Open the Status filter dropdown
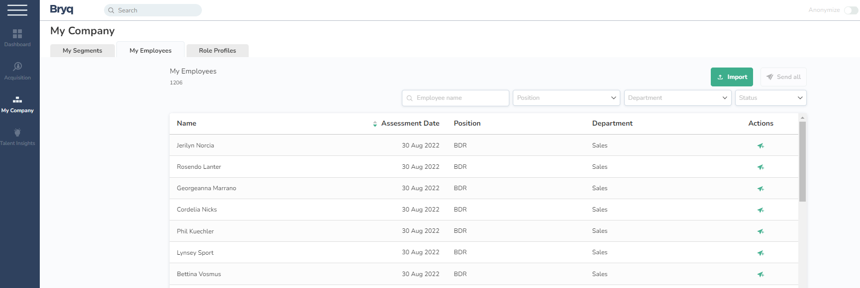Viewport: 860px width, 288px height. (770, 98)
